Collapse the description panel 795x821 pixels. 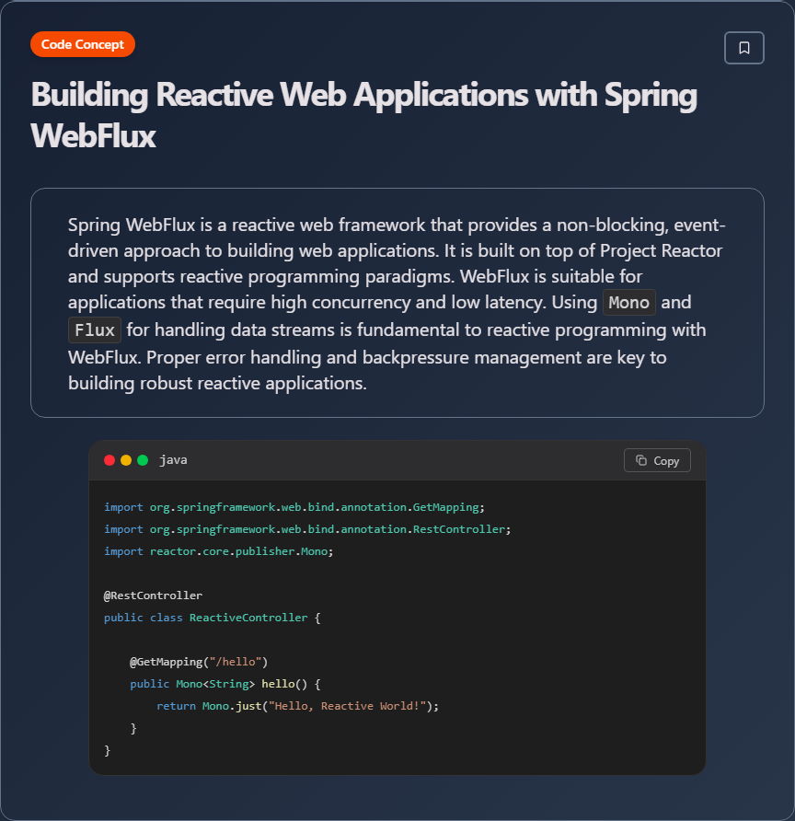point(397,303)
